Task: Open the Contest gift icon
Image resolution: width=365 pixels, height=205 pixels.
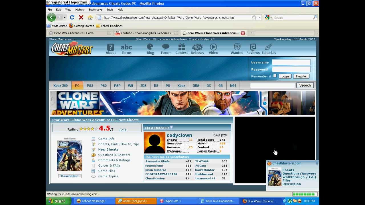Action: [182, 49]
